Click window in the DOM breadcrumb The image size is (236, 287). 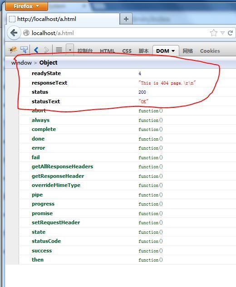click(21, 63)
